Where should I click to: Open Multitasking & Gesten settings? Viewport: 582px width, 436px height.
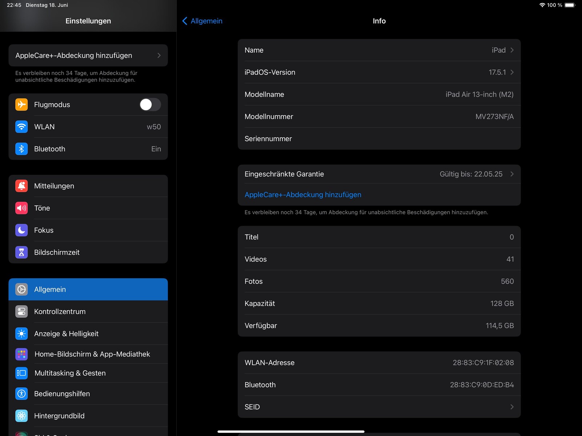(x=88, y=373)
